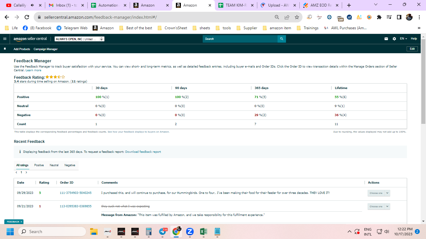Switch to the Negative feedback tab
426x239 pixels.
click(70, 165)
